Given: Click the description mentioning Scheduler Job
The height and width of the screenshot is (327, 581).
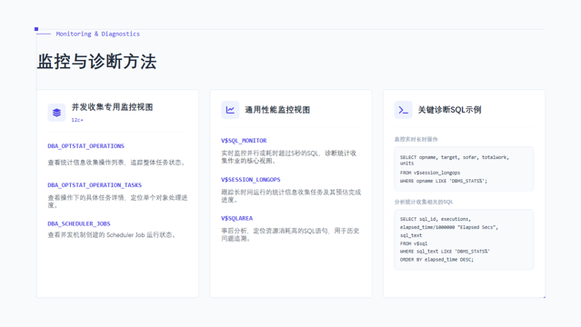Looking at the screenshot, I should (112, 234).
